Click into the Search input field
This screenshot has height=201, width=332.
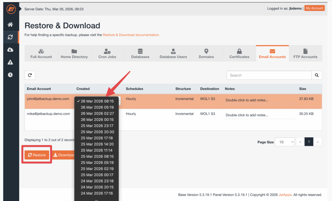click(269, 75)
